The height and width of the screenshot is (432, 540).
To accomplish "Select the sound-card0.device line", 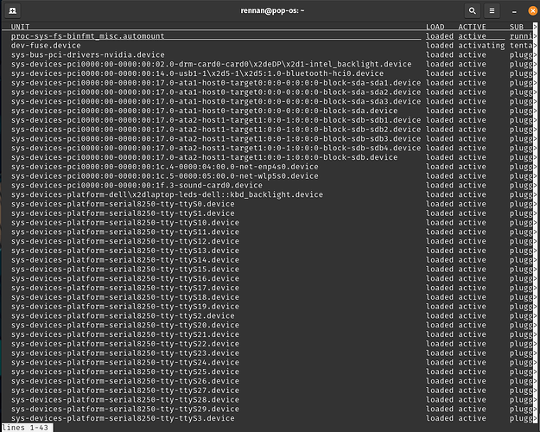I will pyautogui.click(x=137, y=185).
